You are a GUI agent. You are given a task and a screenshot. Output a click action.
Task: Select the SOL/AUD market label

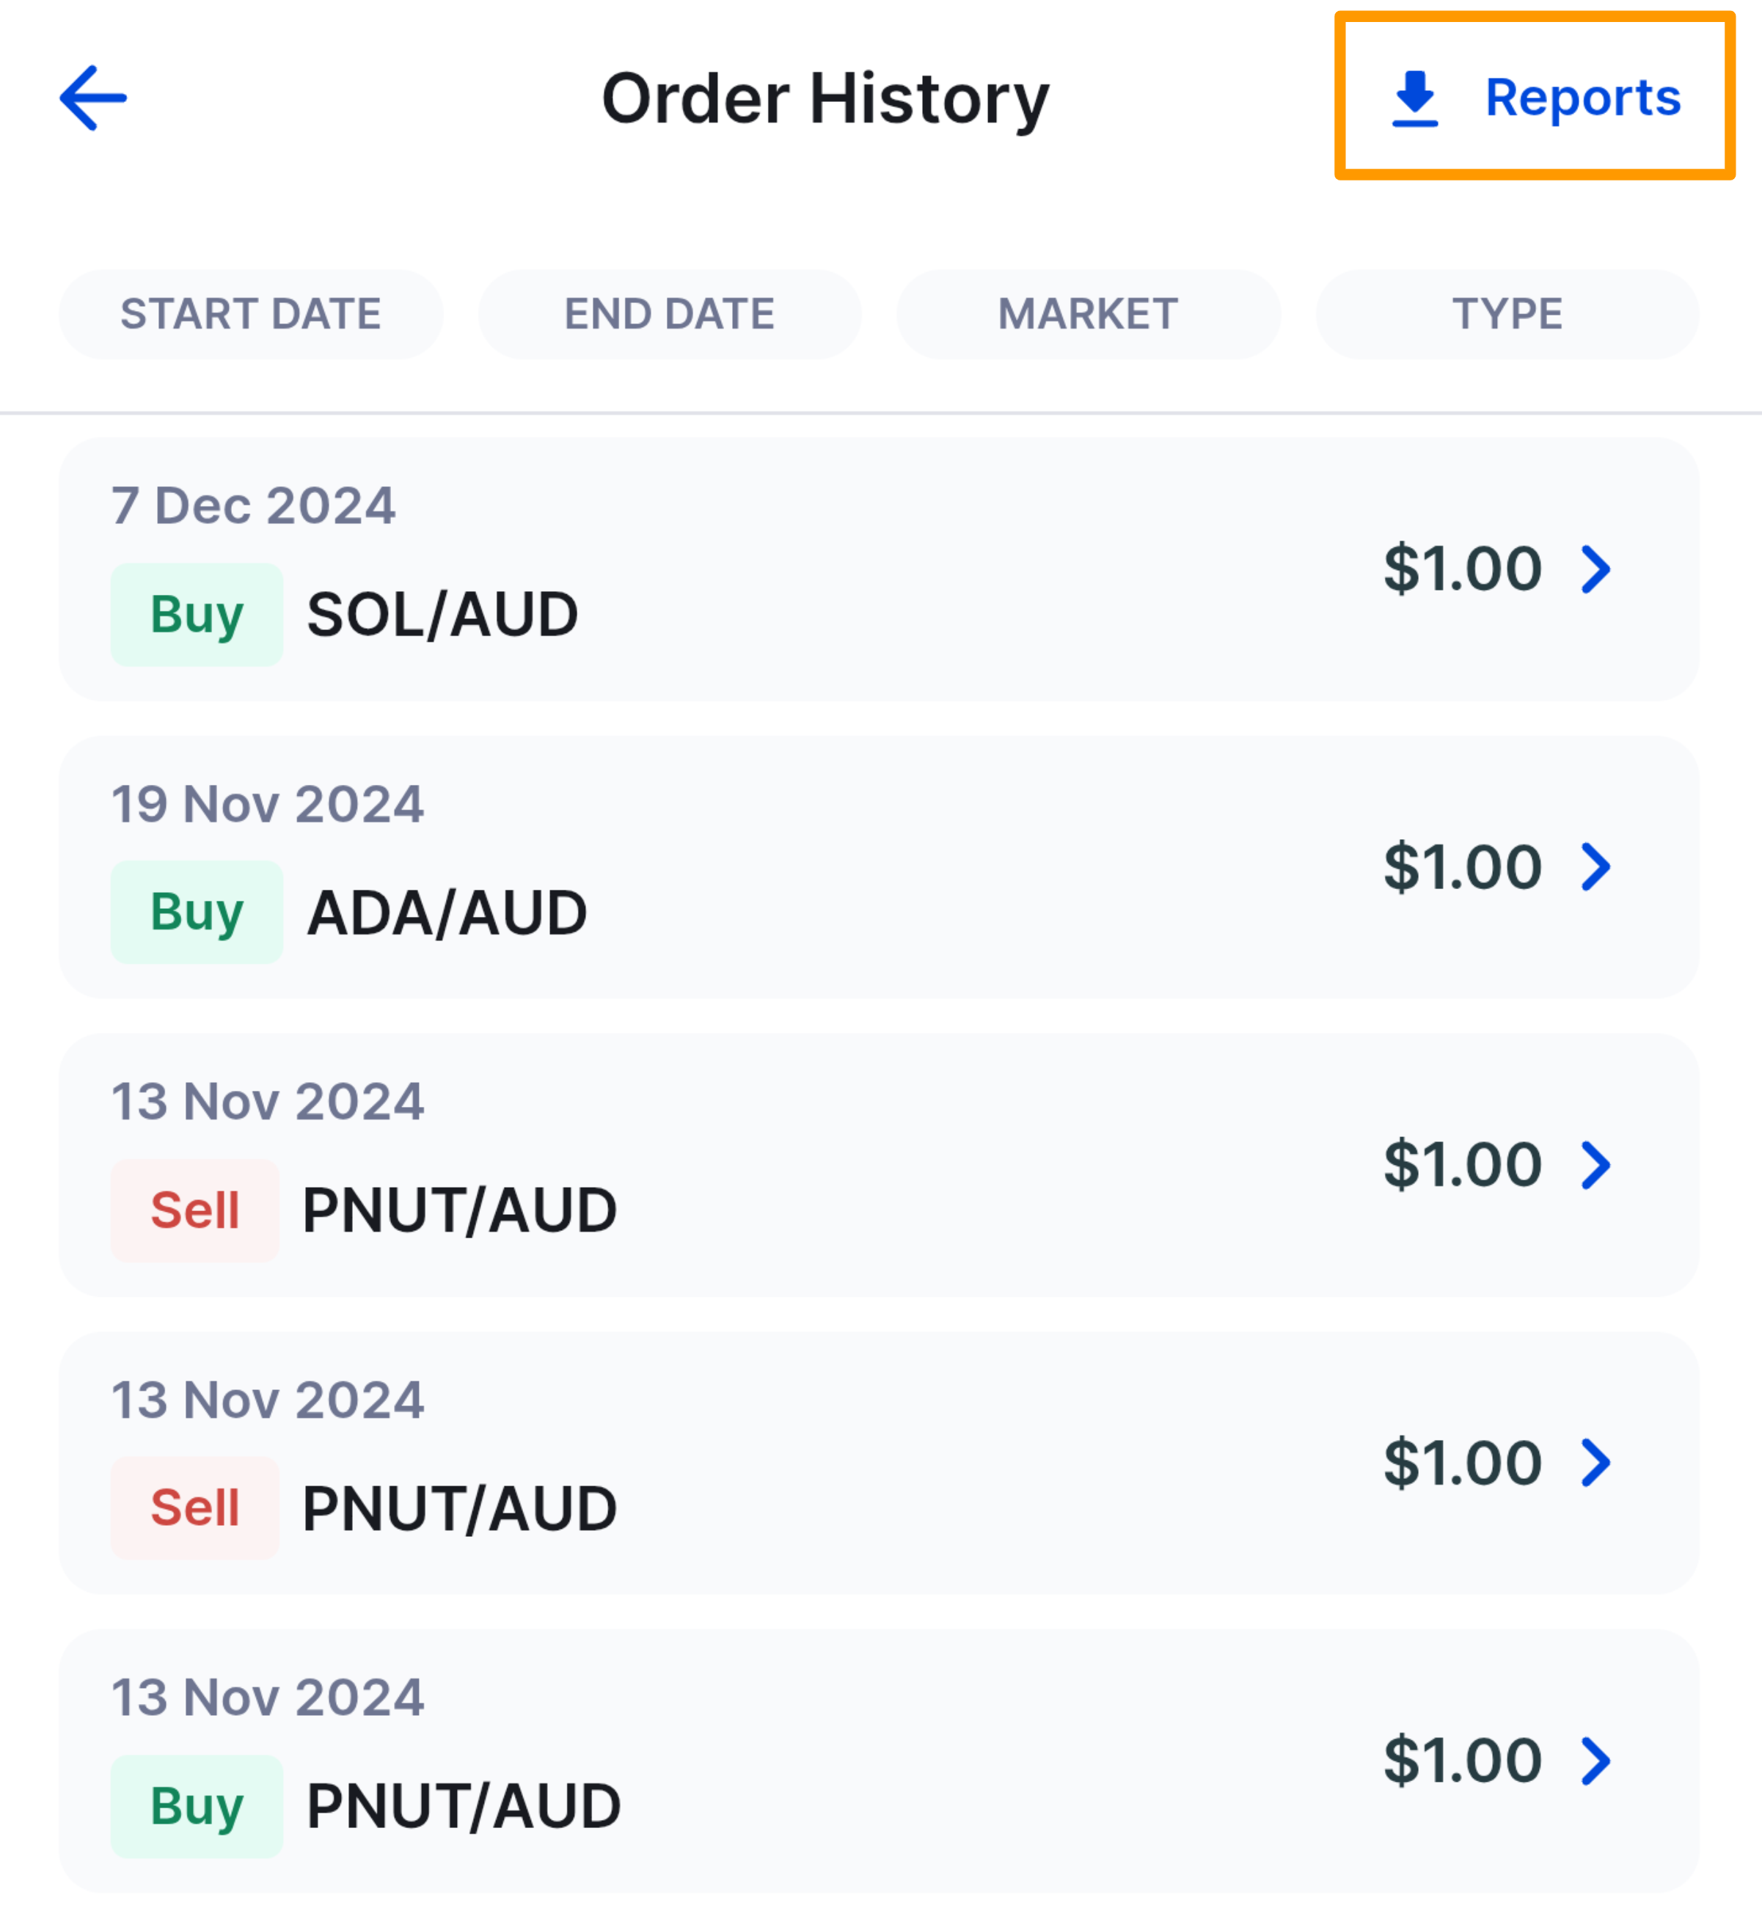click(442, 615)
